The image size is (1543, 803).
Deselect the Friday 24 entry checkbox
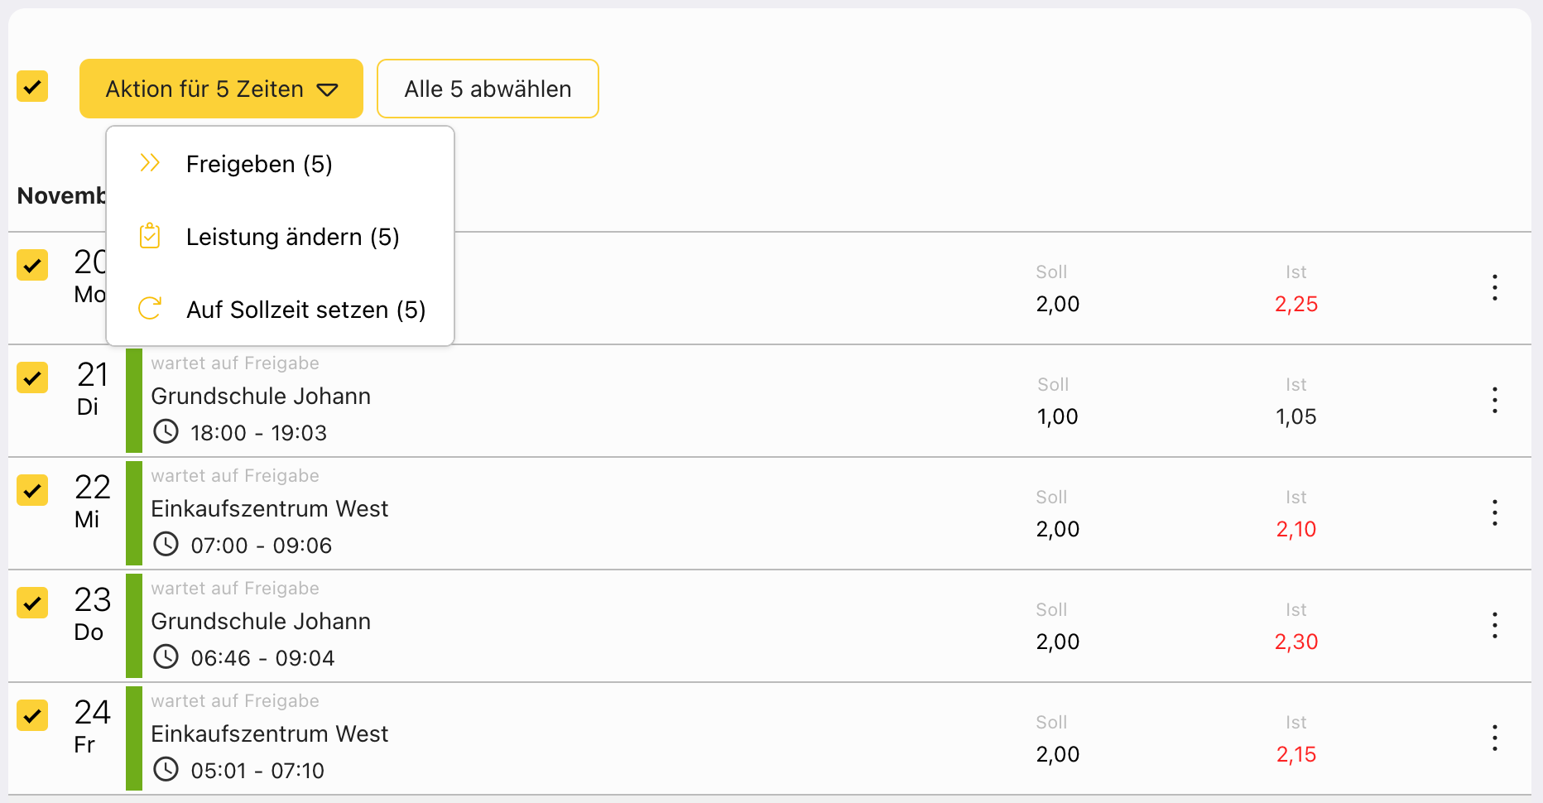(x=32, y=715)
